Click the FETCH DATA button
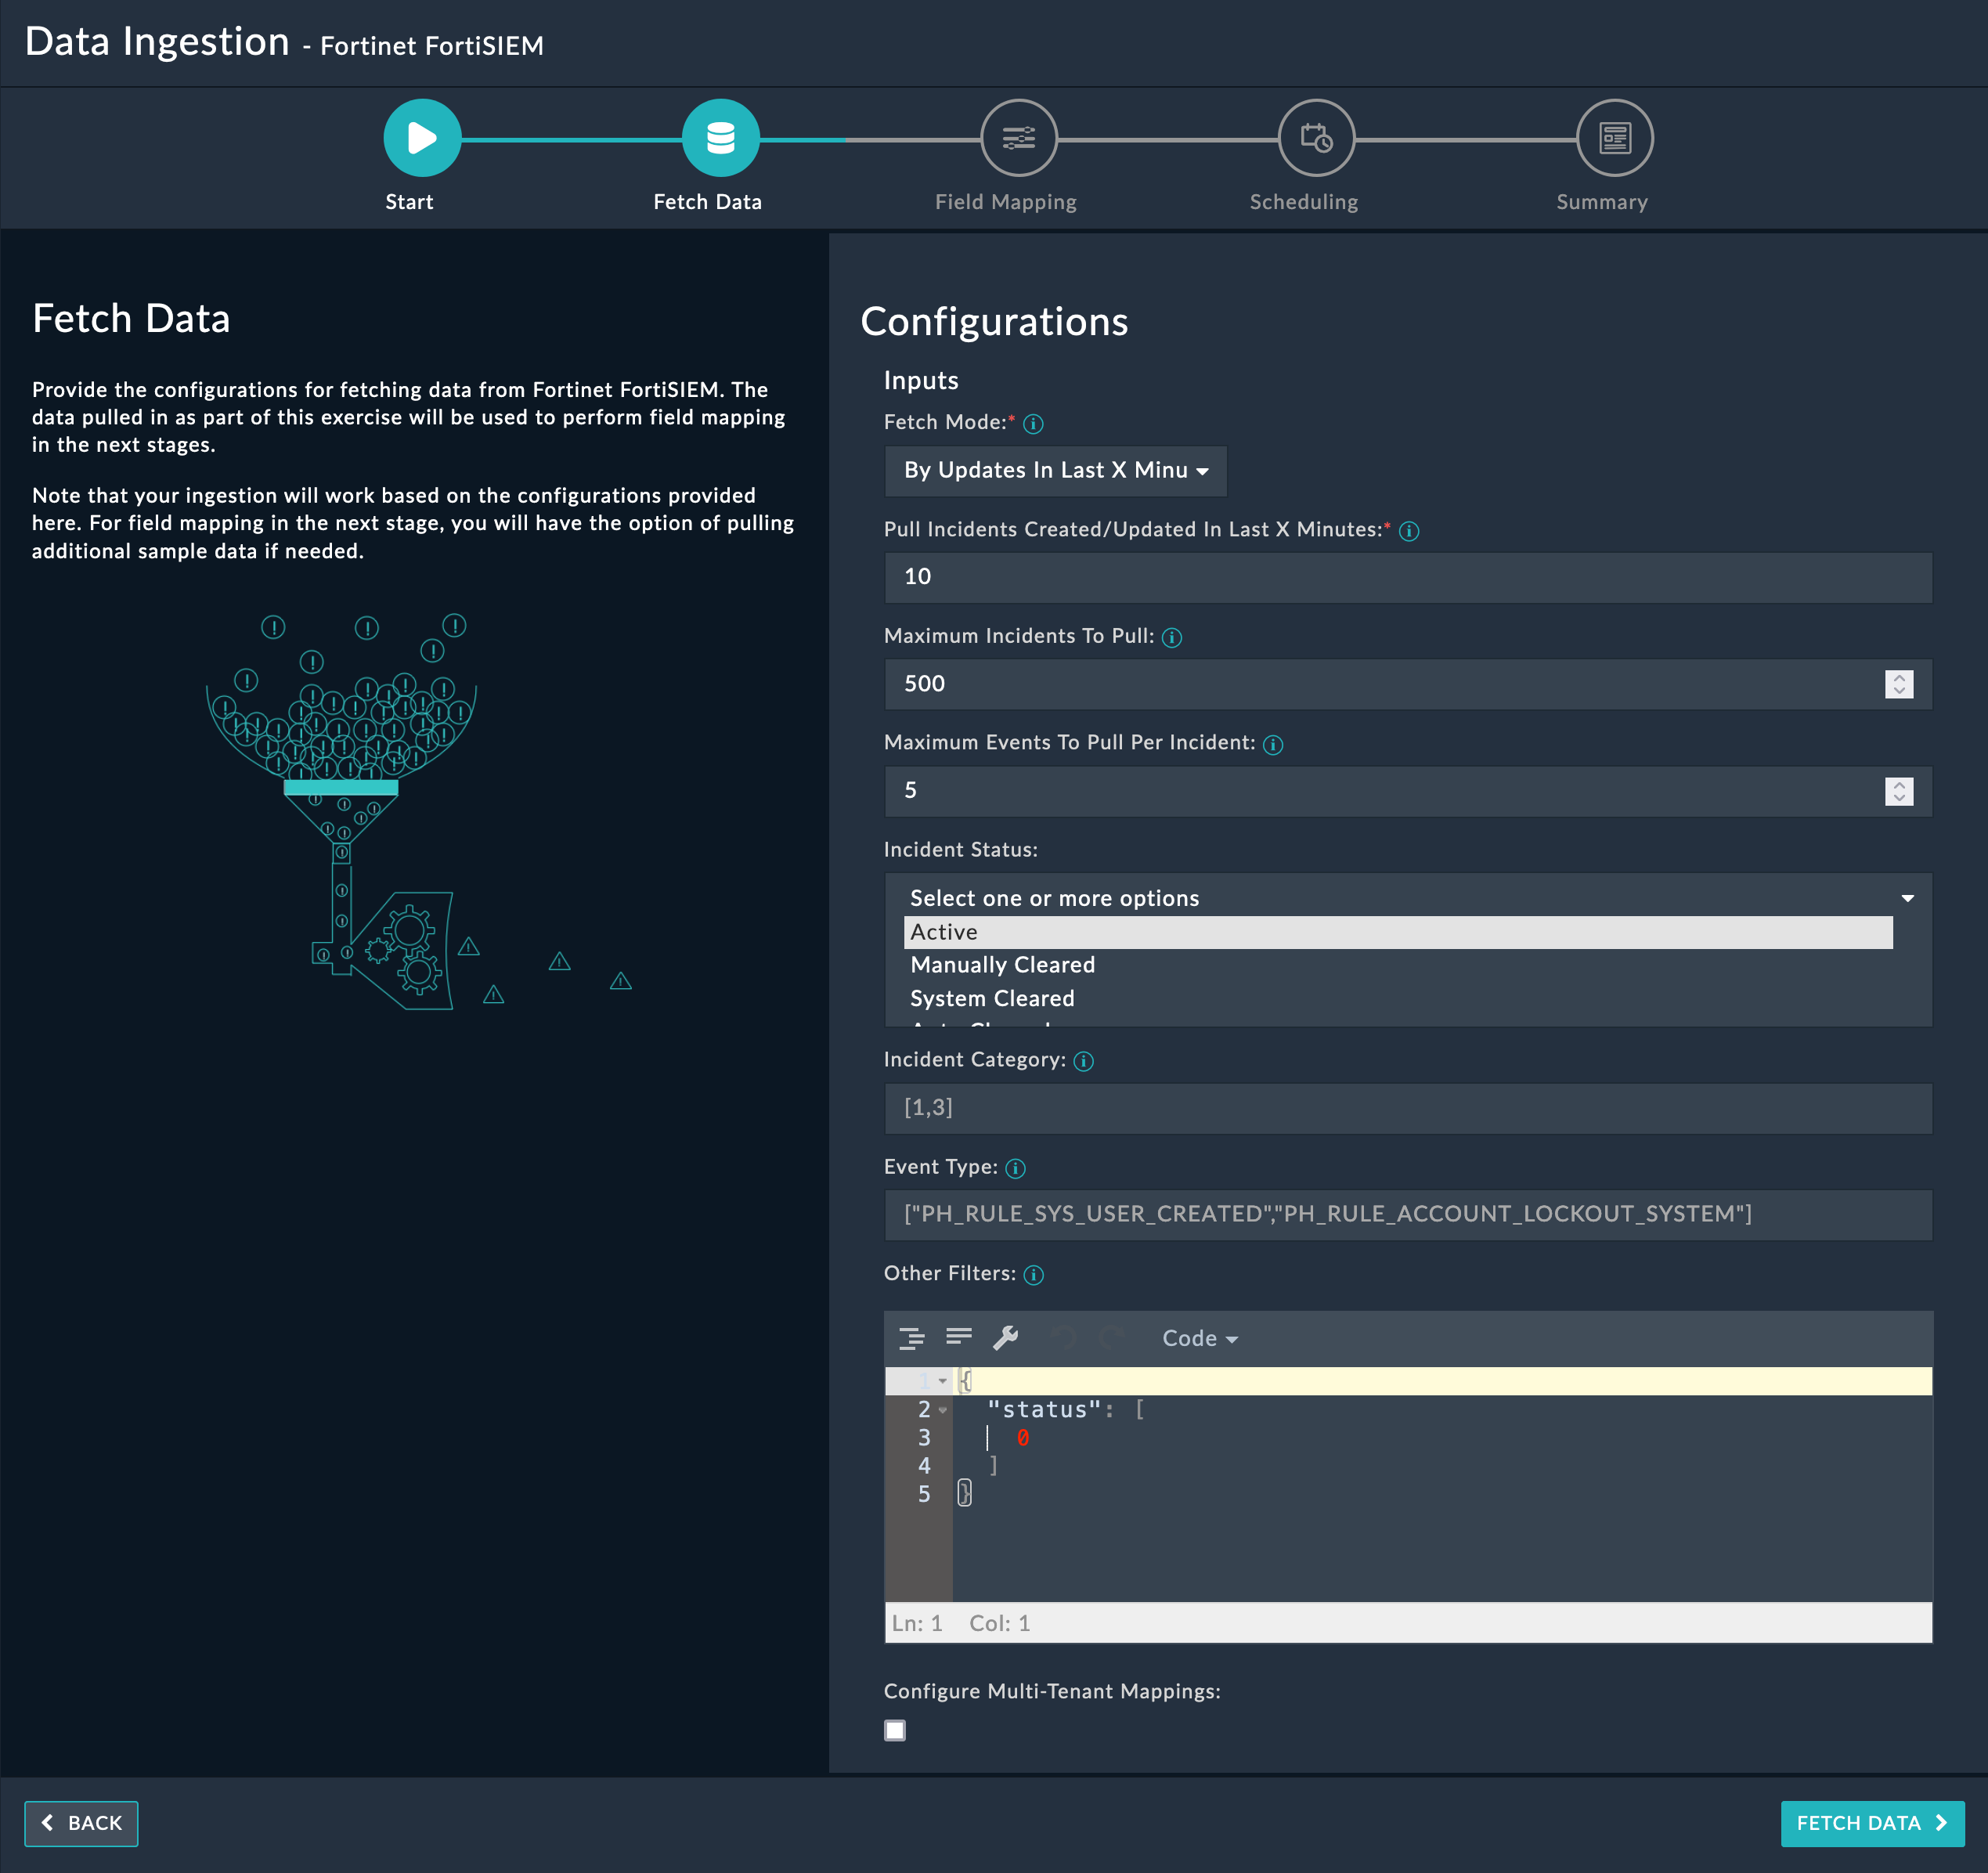Screen dimensions: 1988x1873 (1871, 1823)
